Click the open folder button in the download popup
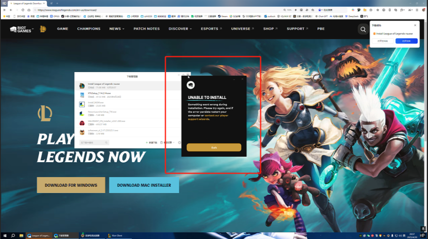Screen dimensions: 428x239 383,41
